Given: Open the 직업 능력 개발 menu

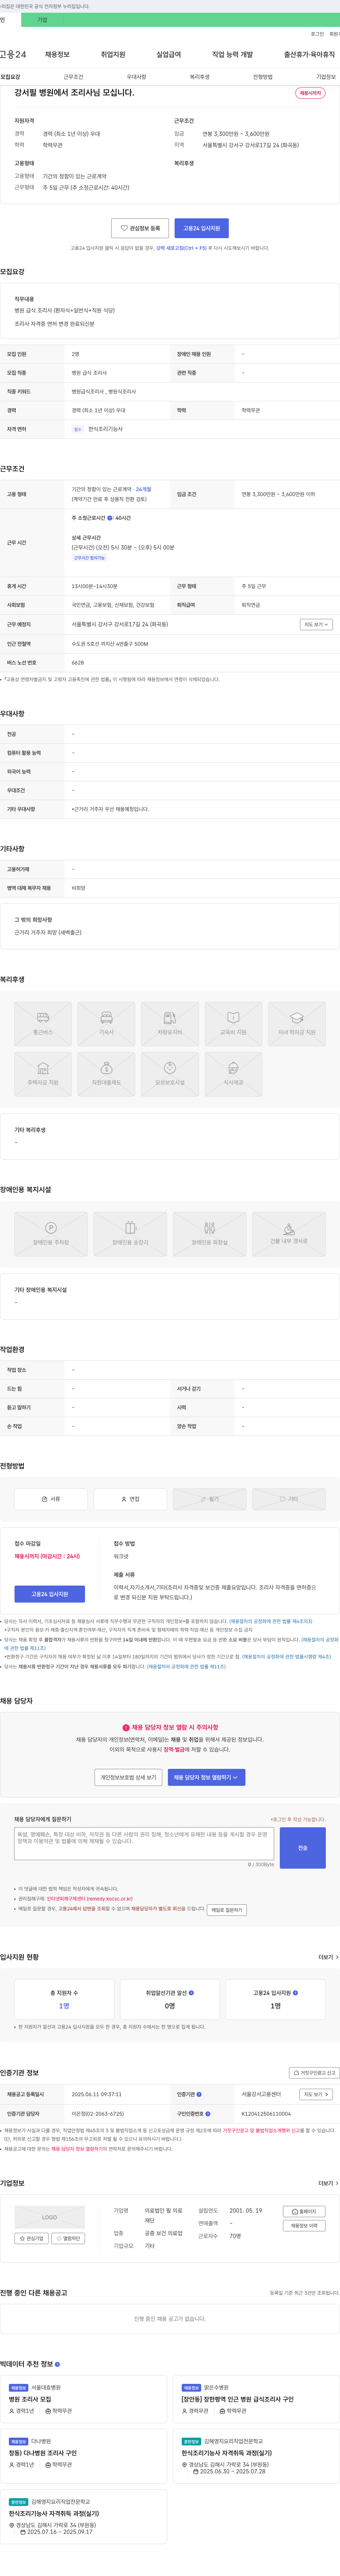Looking at the screenshot, I should tap(232, 54).
